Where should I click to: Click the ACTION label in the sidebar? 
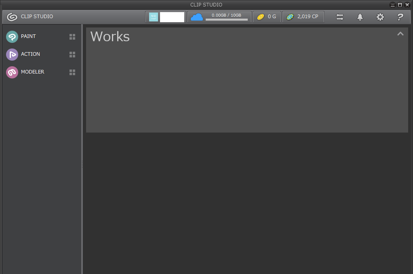[30, 54]
